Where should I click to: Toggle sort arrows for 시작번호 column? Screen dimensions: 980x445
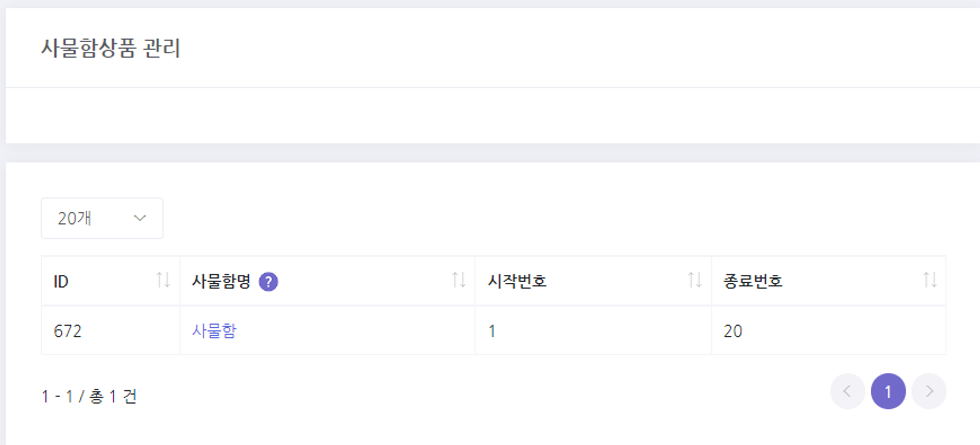(x=694, y=280)
